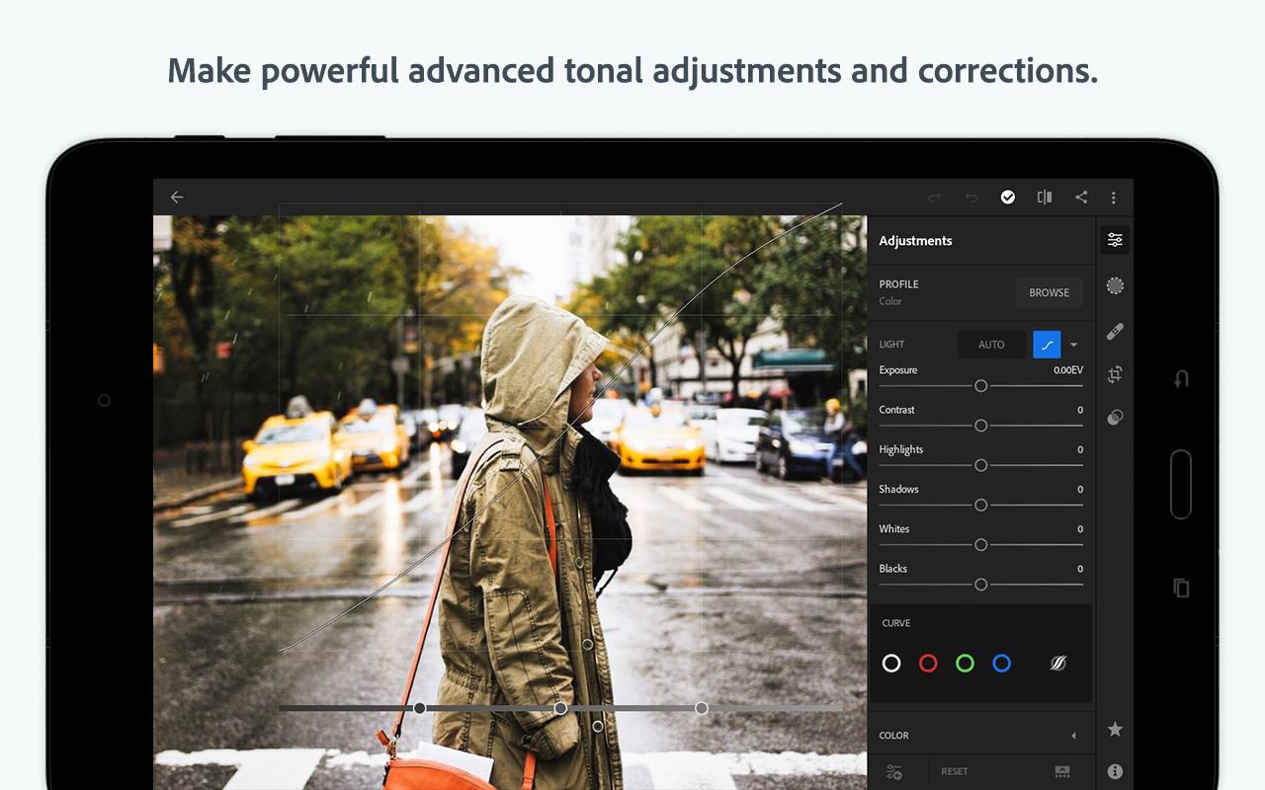Open the star rating icon

tap(1115, 729)
